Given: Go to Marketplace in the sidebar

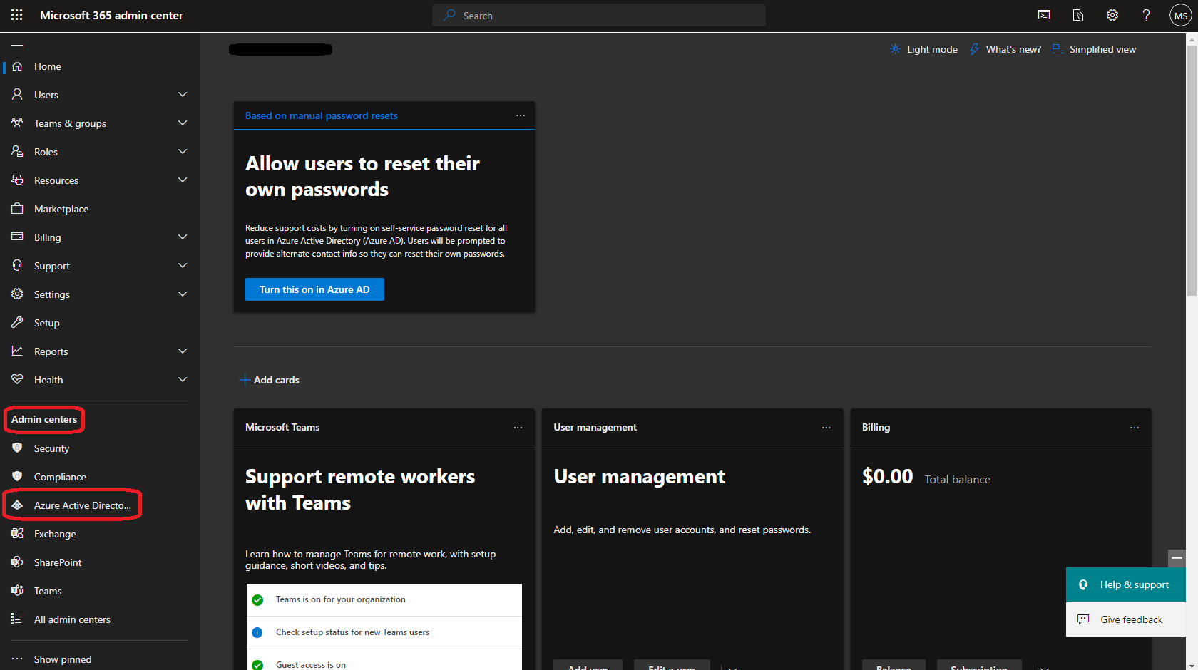Looking at the screenshot, I should click(x=61, y=209).
